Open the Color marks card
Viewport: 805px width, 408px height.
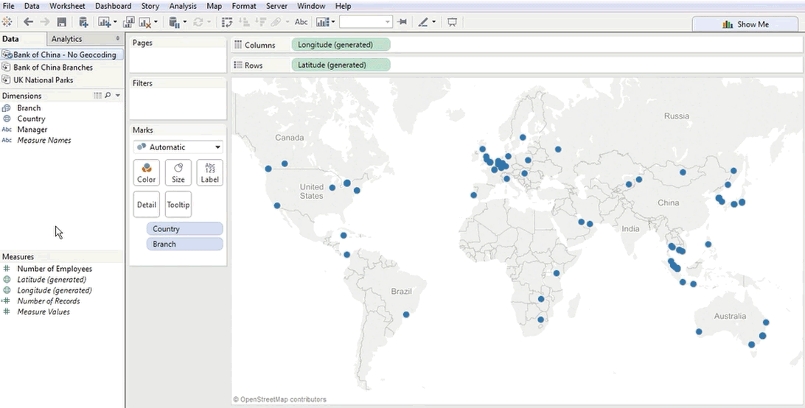coord(147,173)
